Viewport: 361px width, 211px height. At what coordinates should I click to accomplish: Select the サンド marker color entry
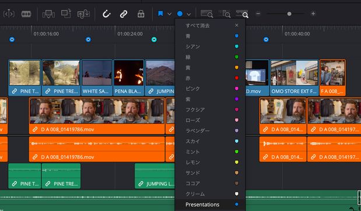(x=210, y=173)
